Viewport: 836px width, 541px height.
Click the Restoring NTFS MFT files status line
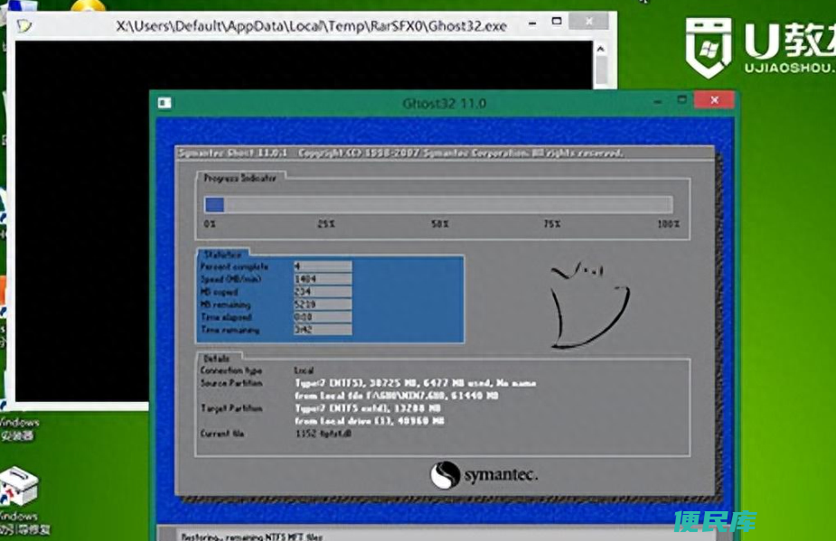[x=251, y=536]
